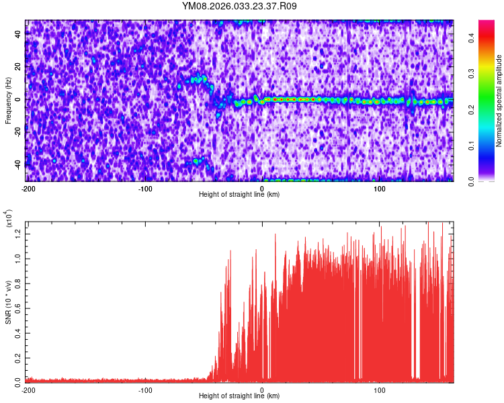Click the 100 x-tick label under the spectrogram
Viewport: 504px width, 403px height.
coord(379,188)
